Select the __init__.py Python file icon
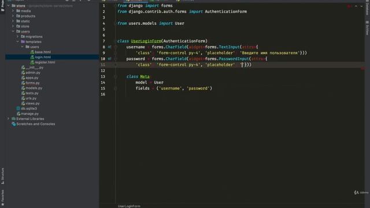The height and width of the screenshot is (208, 370). click(x=23, y=68)
